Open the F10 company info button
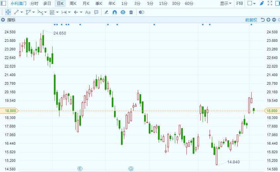Image resolution: width=280 pixels, height=172 pixels. tap(239, 3)
